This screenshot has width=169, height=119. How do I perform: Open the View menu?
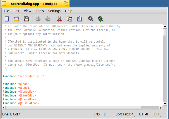click(x=28, y=11)
